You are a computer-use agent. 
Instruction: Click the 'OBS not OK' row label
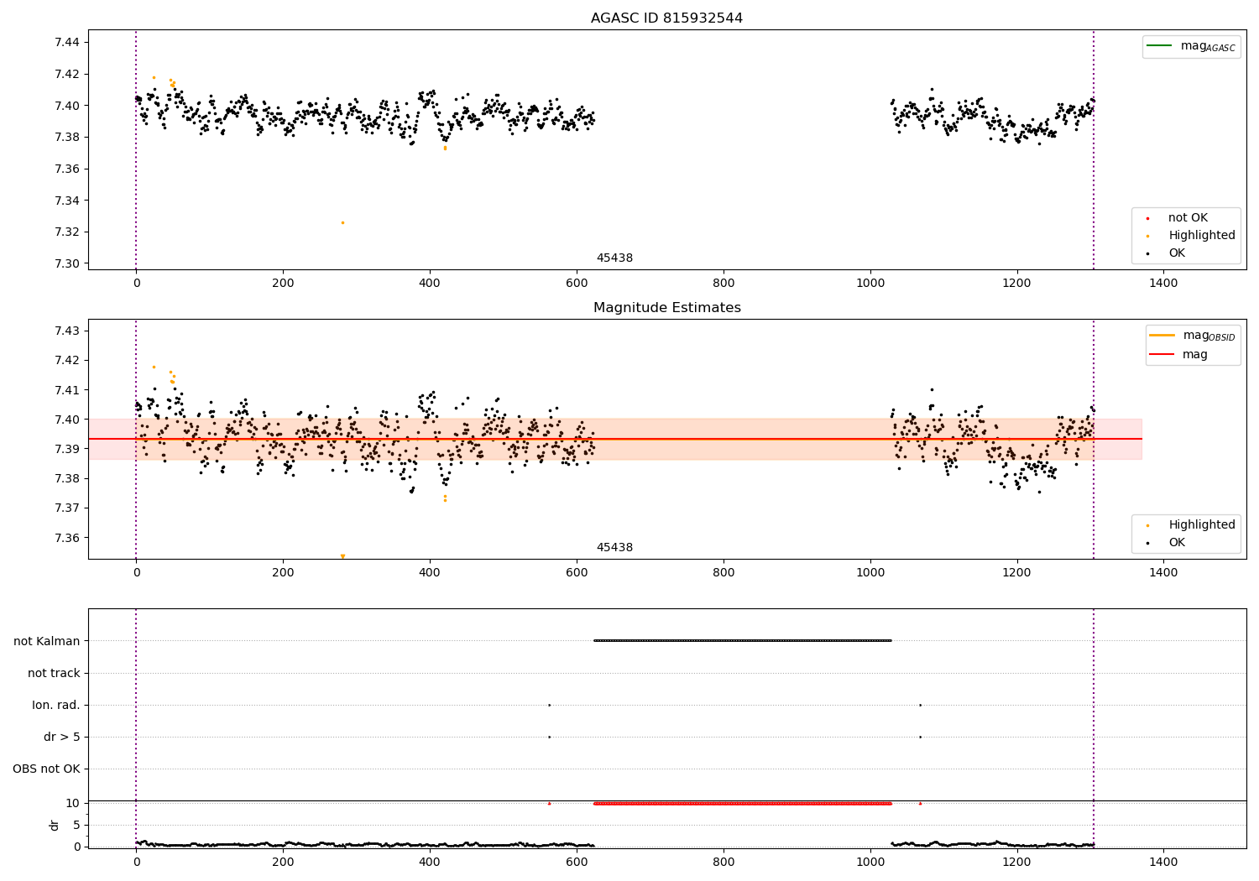click(x=47, y=769)
